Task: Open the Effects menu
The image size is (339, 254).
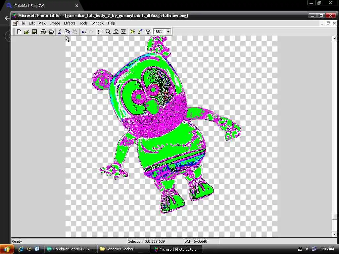Action: [70, 23]
